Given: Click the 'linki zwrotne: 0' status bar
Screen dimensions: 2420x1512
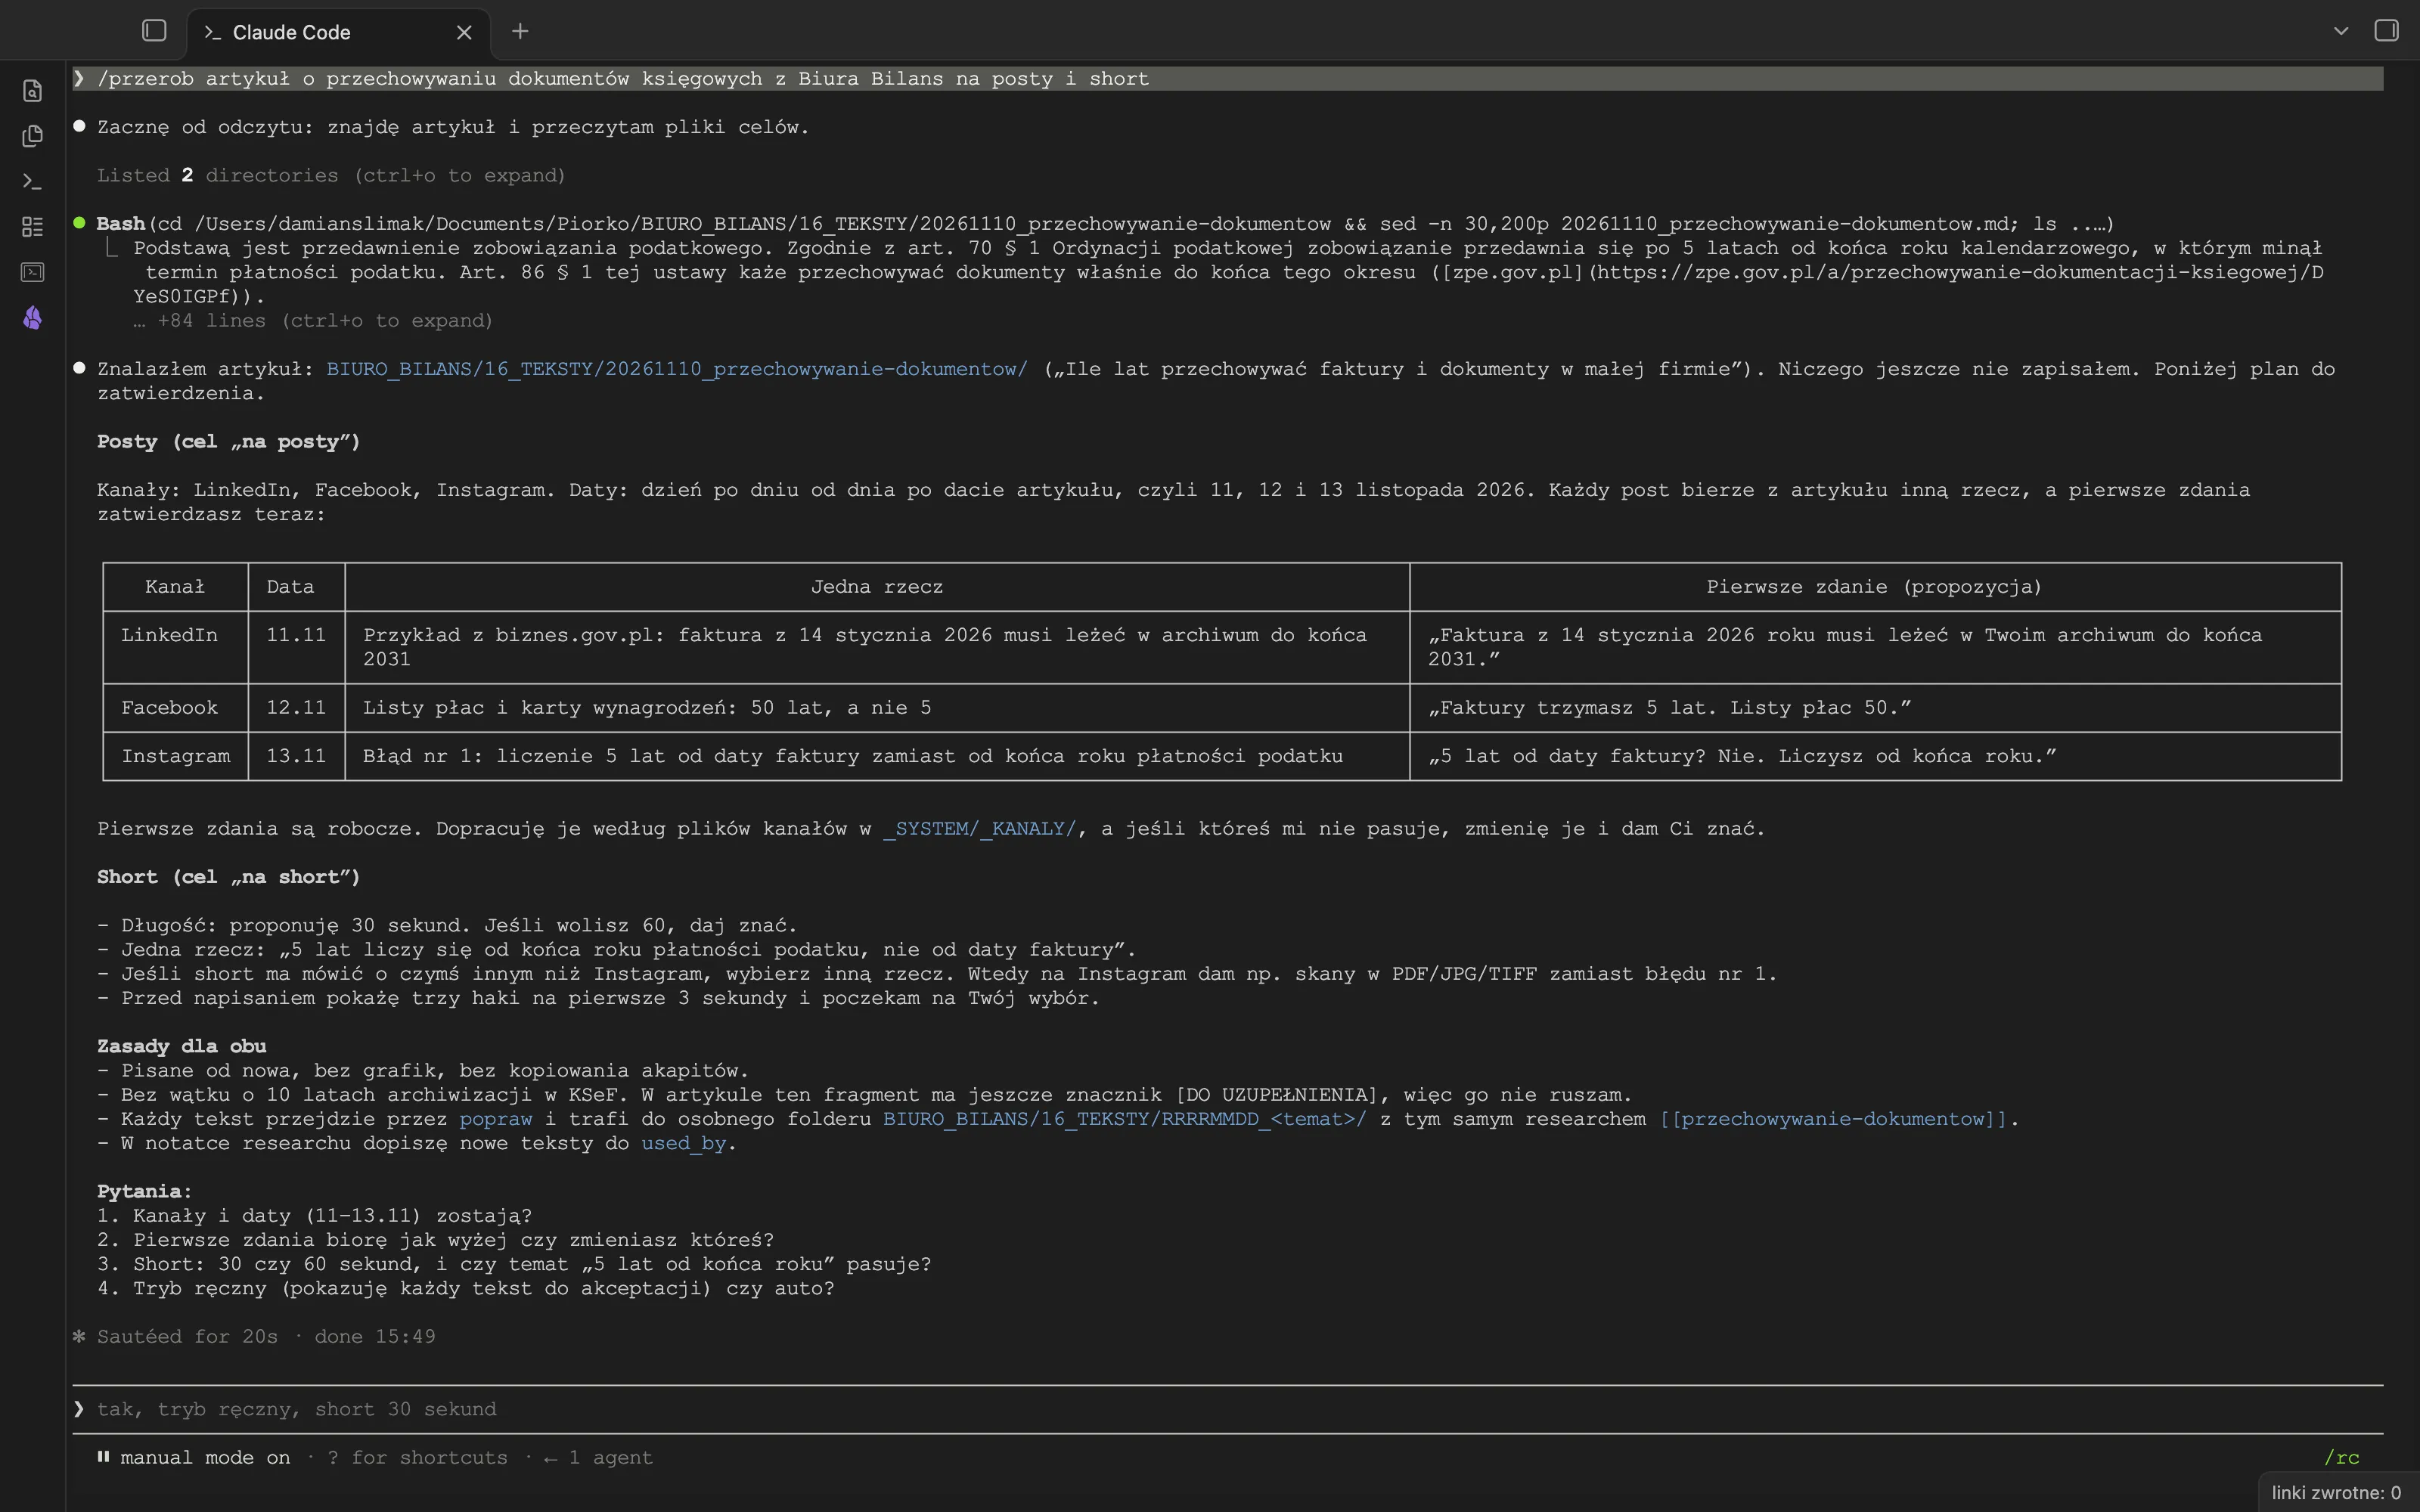Looking at the screenshot, I should pos(2336,1492).
